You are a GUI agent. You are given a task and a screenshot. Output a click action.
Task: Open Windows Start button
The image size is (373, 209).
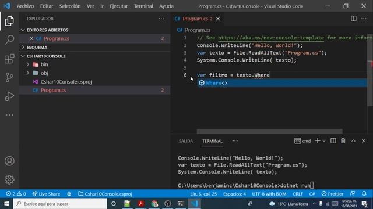tap(6, 204)
